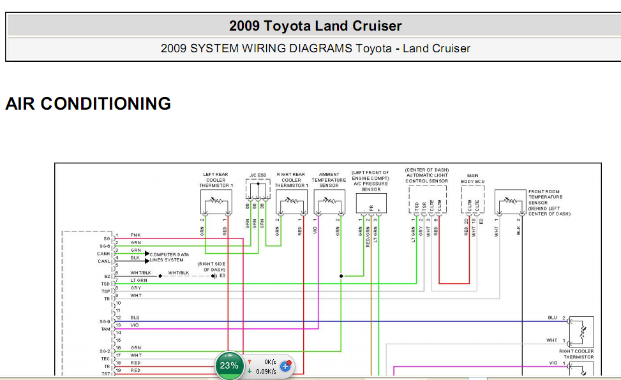Click the CANH pin label
The width and height of the screenshot is (621, 380).
(x=103, y=254)
